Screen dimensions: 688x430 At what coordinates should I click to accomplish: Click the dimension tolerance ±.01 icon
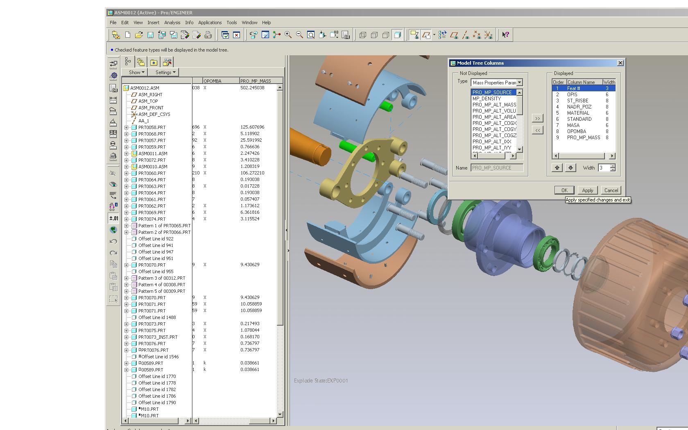[113, 218]
